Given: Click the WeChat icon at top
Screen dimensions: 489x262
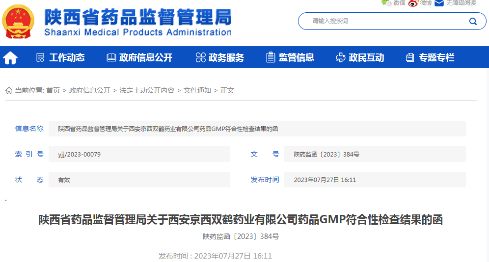Looking at the screenshot, I should pos(387,3).
